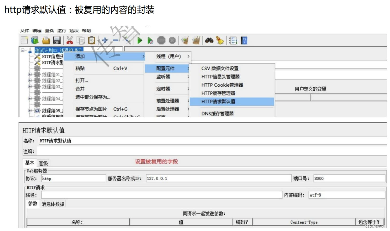
Task: Clear results with broom icon
Action: (x=219, y=40)
